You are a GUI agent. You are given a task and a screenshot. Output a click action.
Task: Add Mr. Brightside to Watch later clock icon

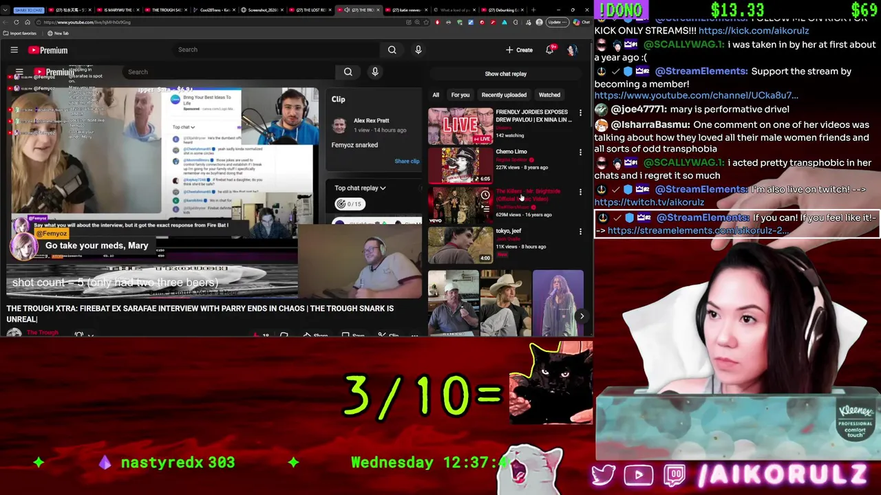(485, 195)
